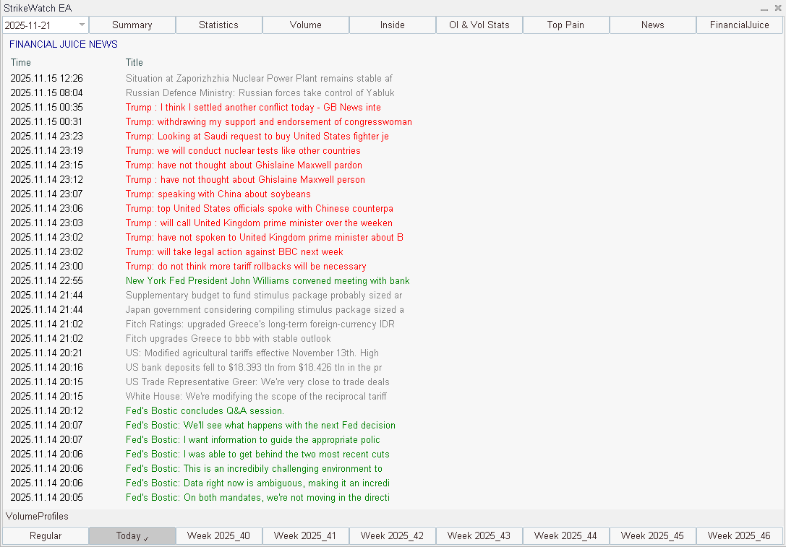This screenshot has height=547, width=786.
Task: Select the Week 2025_40 volume profile
Action: [x=218, y=535]
